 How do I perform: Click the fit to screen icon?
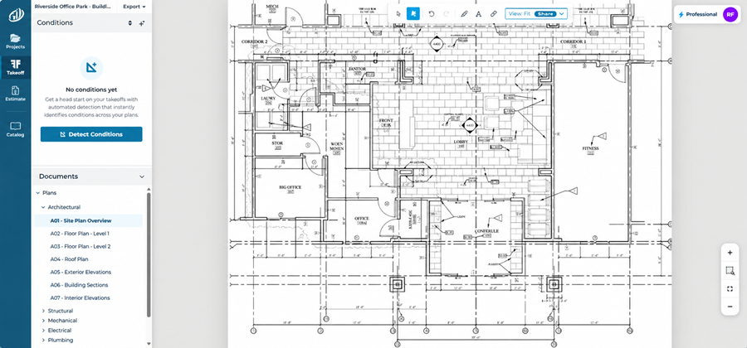pyautogui.click(x=730, y=288)
